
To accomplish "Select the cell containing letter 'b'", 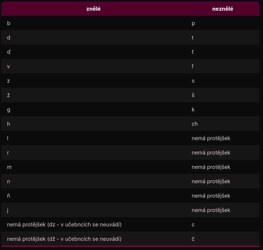I will pos(93,23).
